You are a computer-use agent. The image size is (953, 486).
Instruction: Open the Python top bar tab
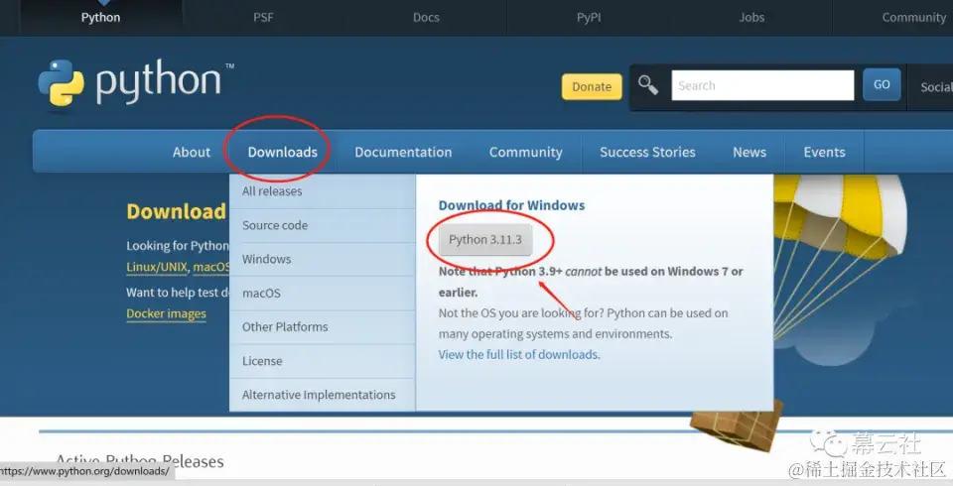(x=101, y=18)
